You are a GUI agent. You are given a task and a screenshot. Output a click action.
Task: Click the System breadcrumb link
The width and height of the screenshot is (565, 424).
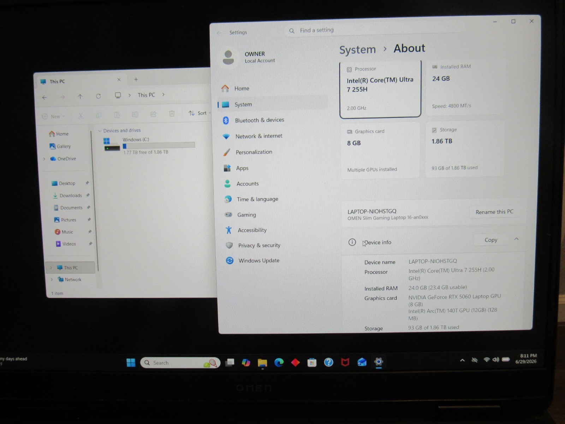[357, 49]
